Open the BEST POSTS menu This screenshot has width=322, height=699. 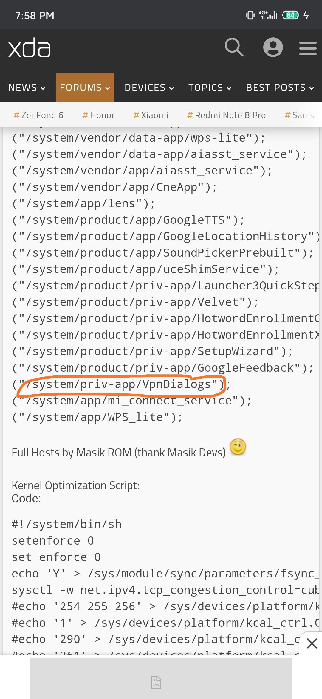click(280, 88)
